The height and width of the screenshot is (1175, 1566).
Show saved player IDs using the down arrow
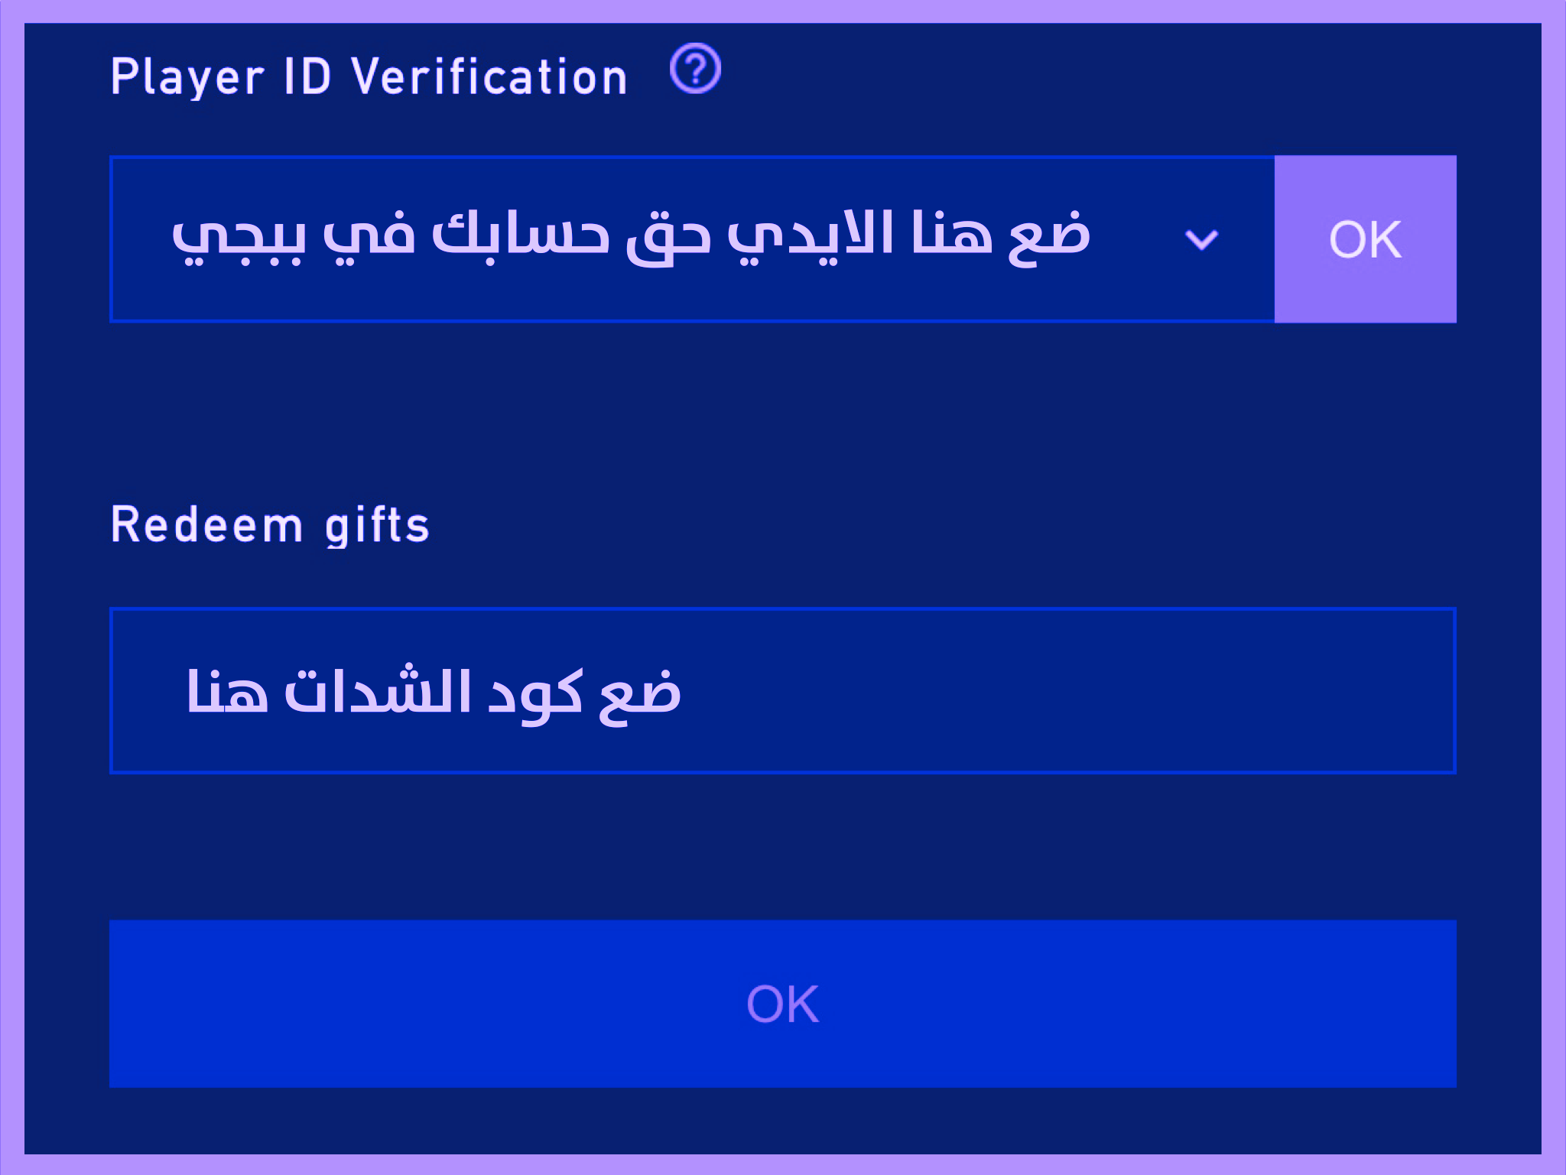click(x=1200, y=240)
